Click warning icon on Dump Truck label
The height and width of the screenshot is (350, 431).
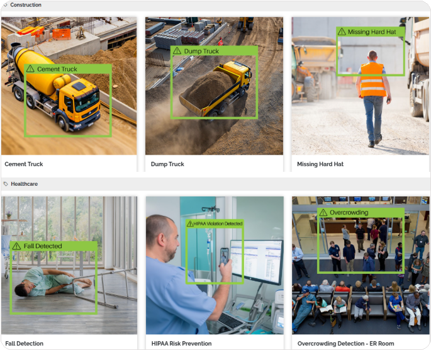point(177,51)
